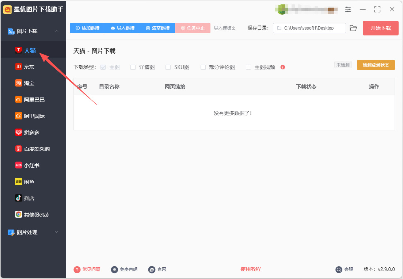Click the 官网 browser icon
Screen dimensions: 403x279
click(152, 270)
